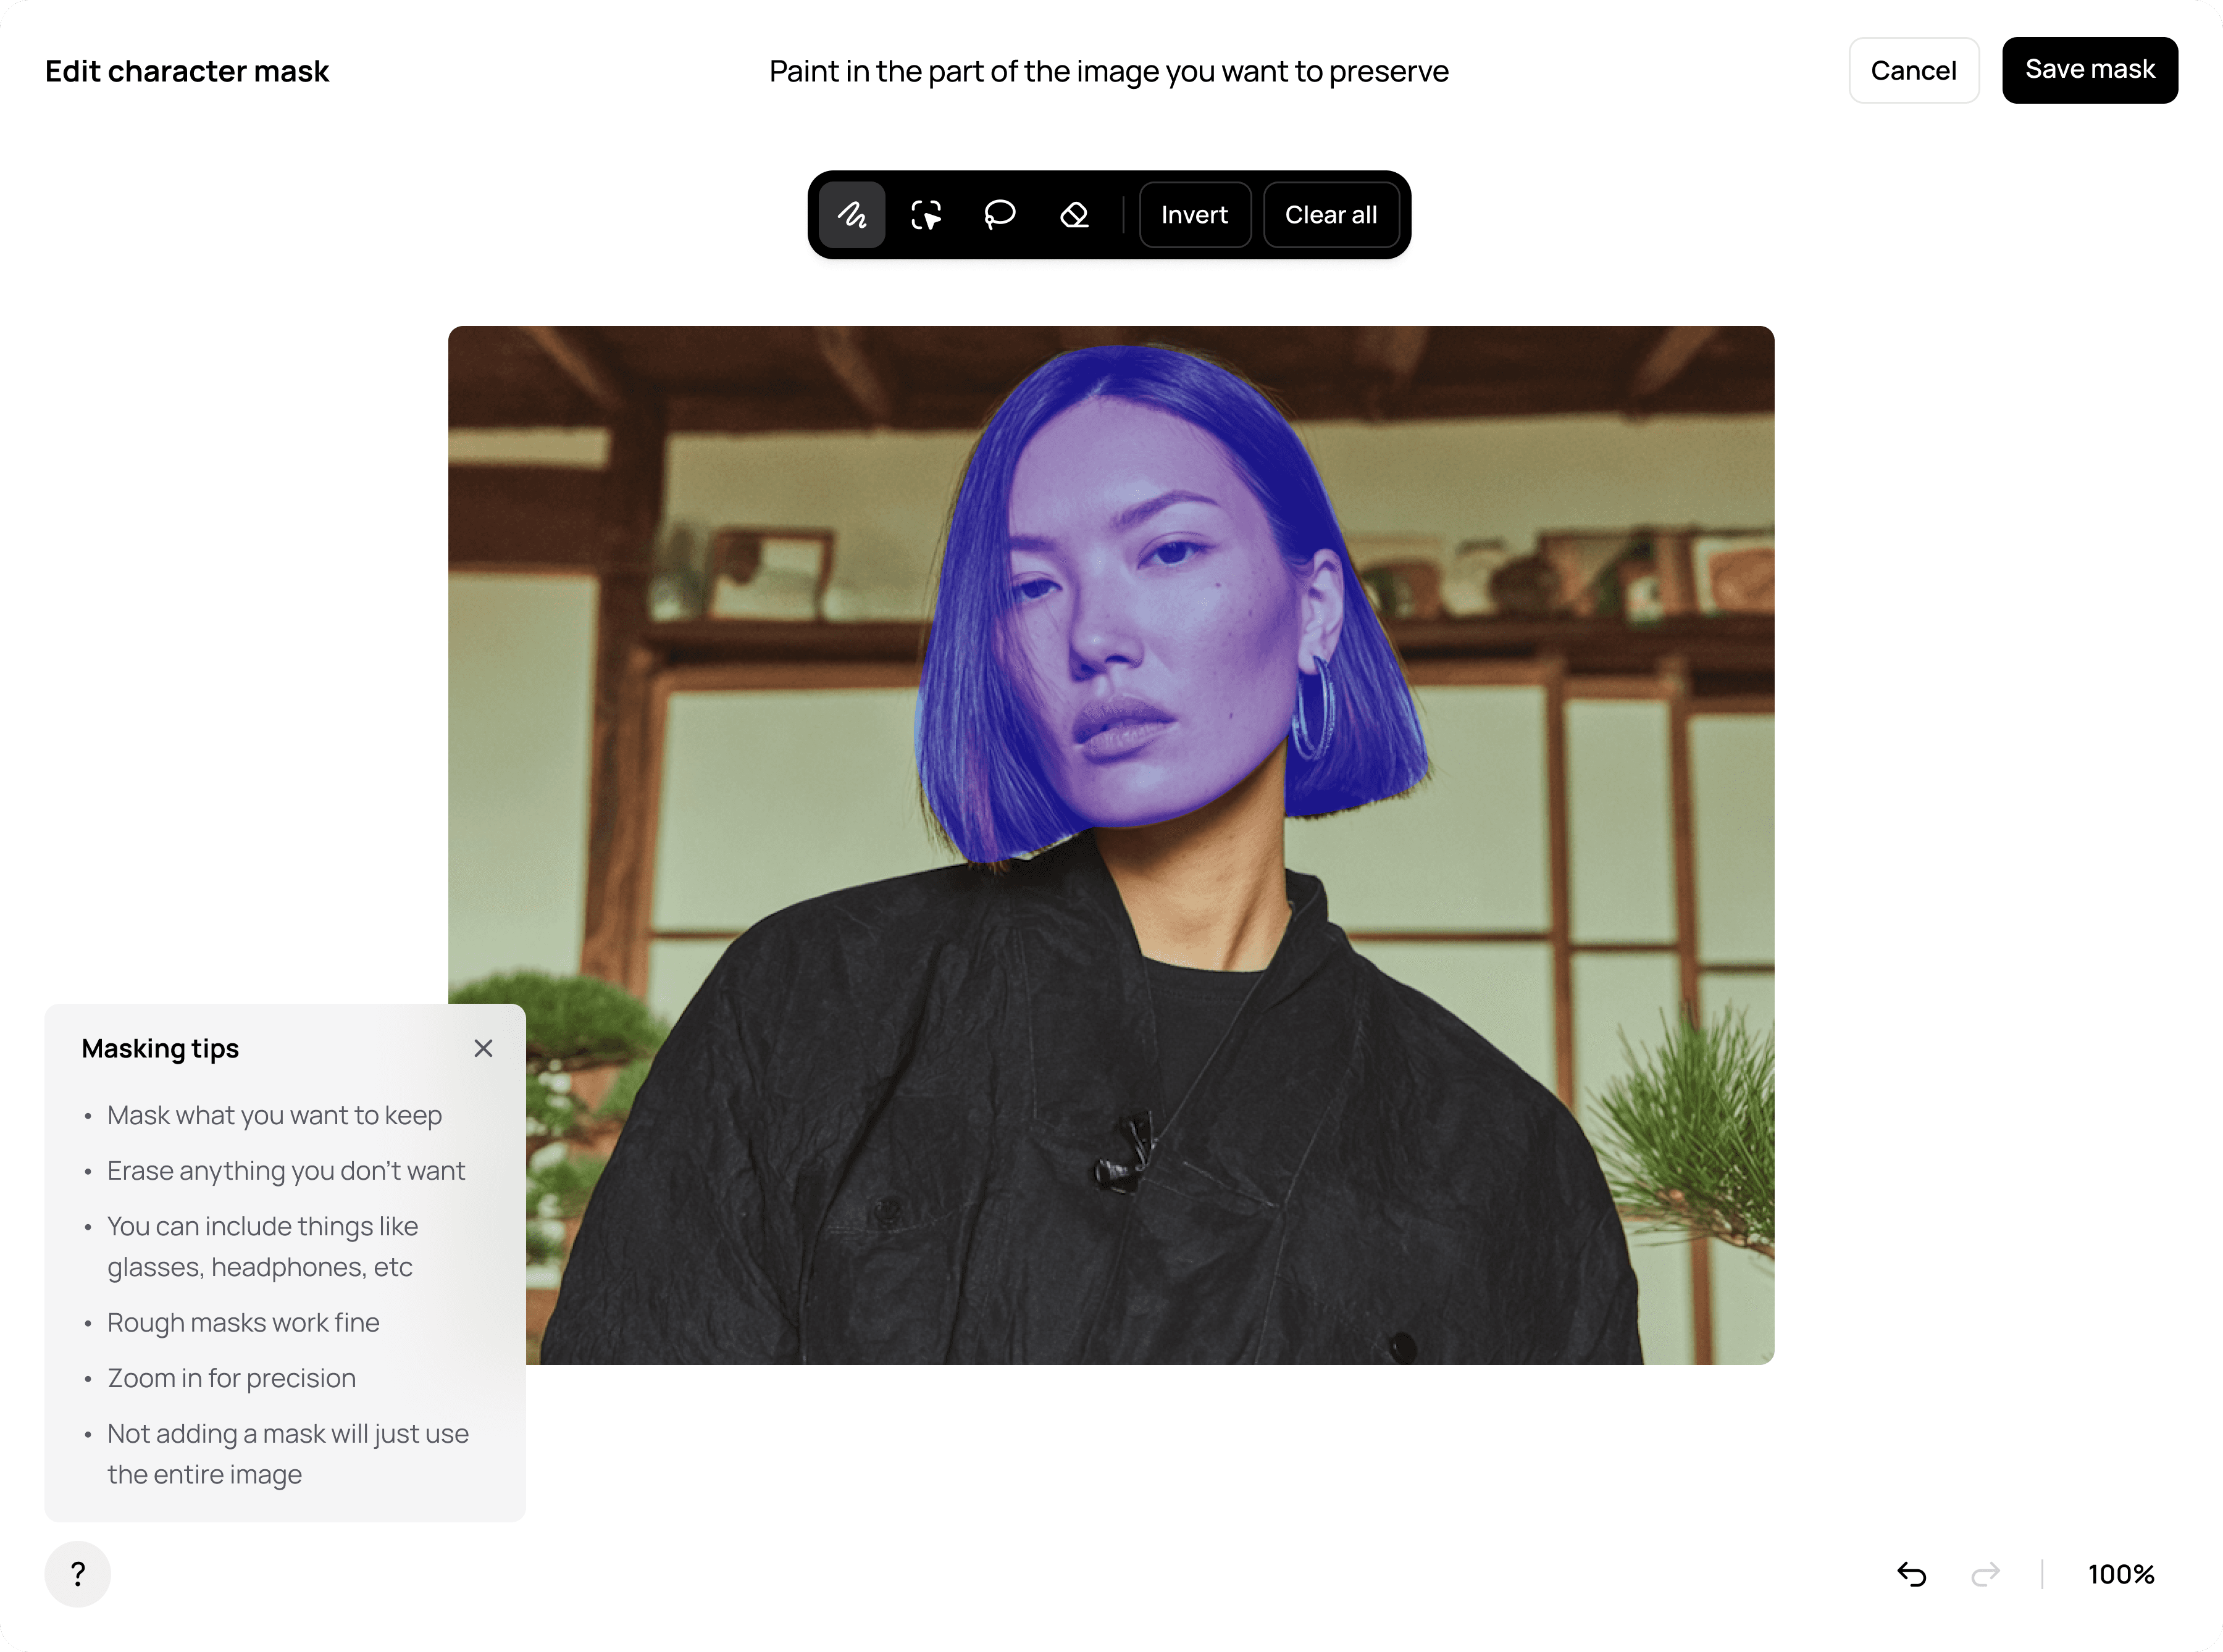Invert the current mask
The height and width of the screenshot is (1652, 2223).
(1194, 215)
